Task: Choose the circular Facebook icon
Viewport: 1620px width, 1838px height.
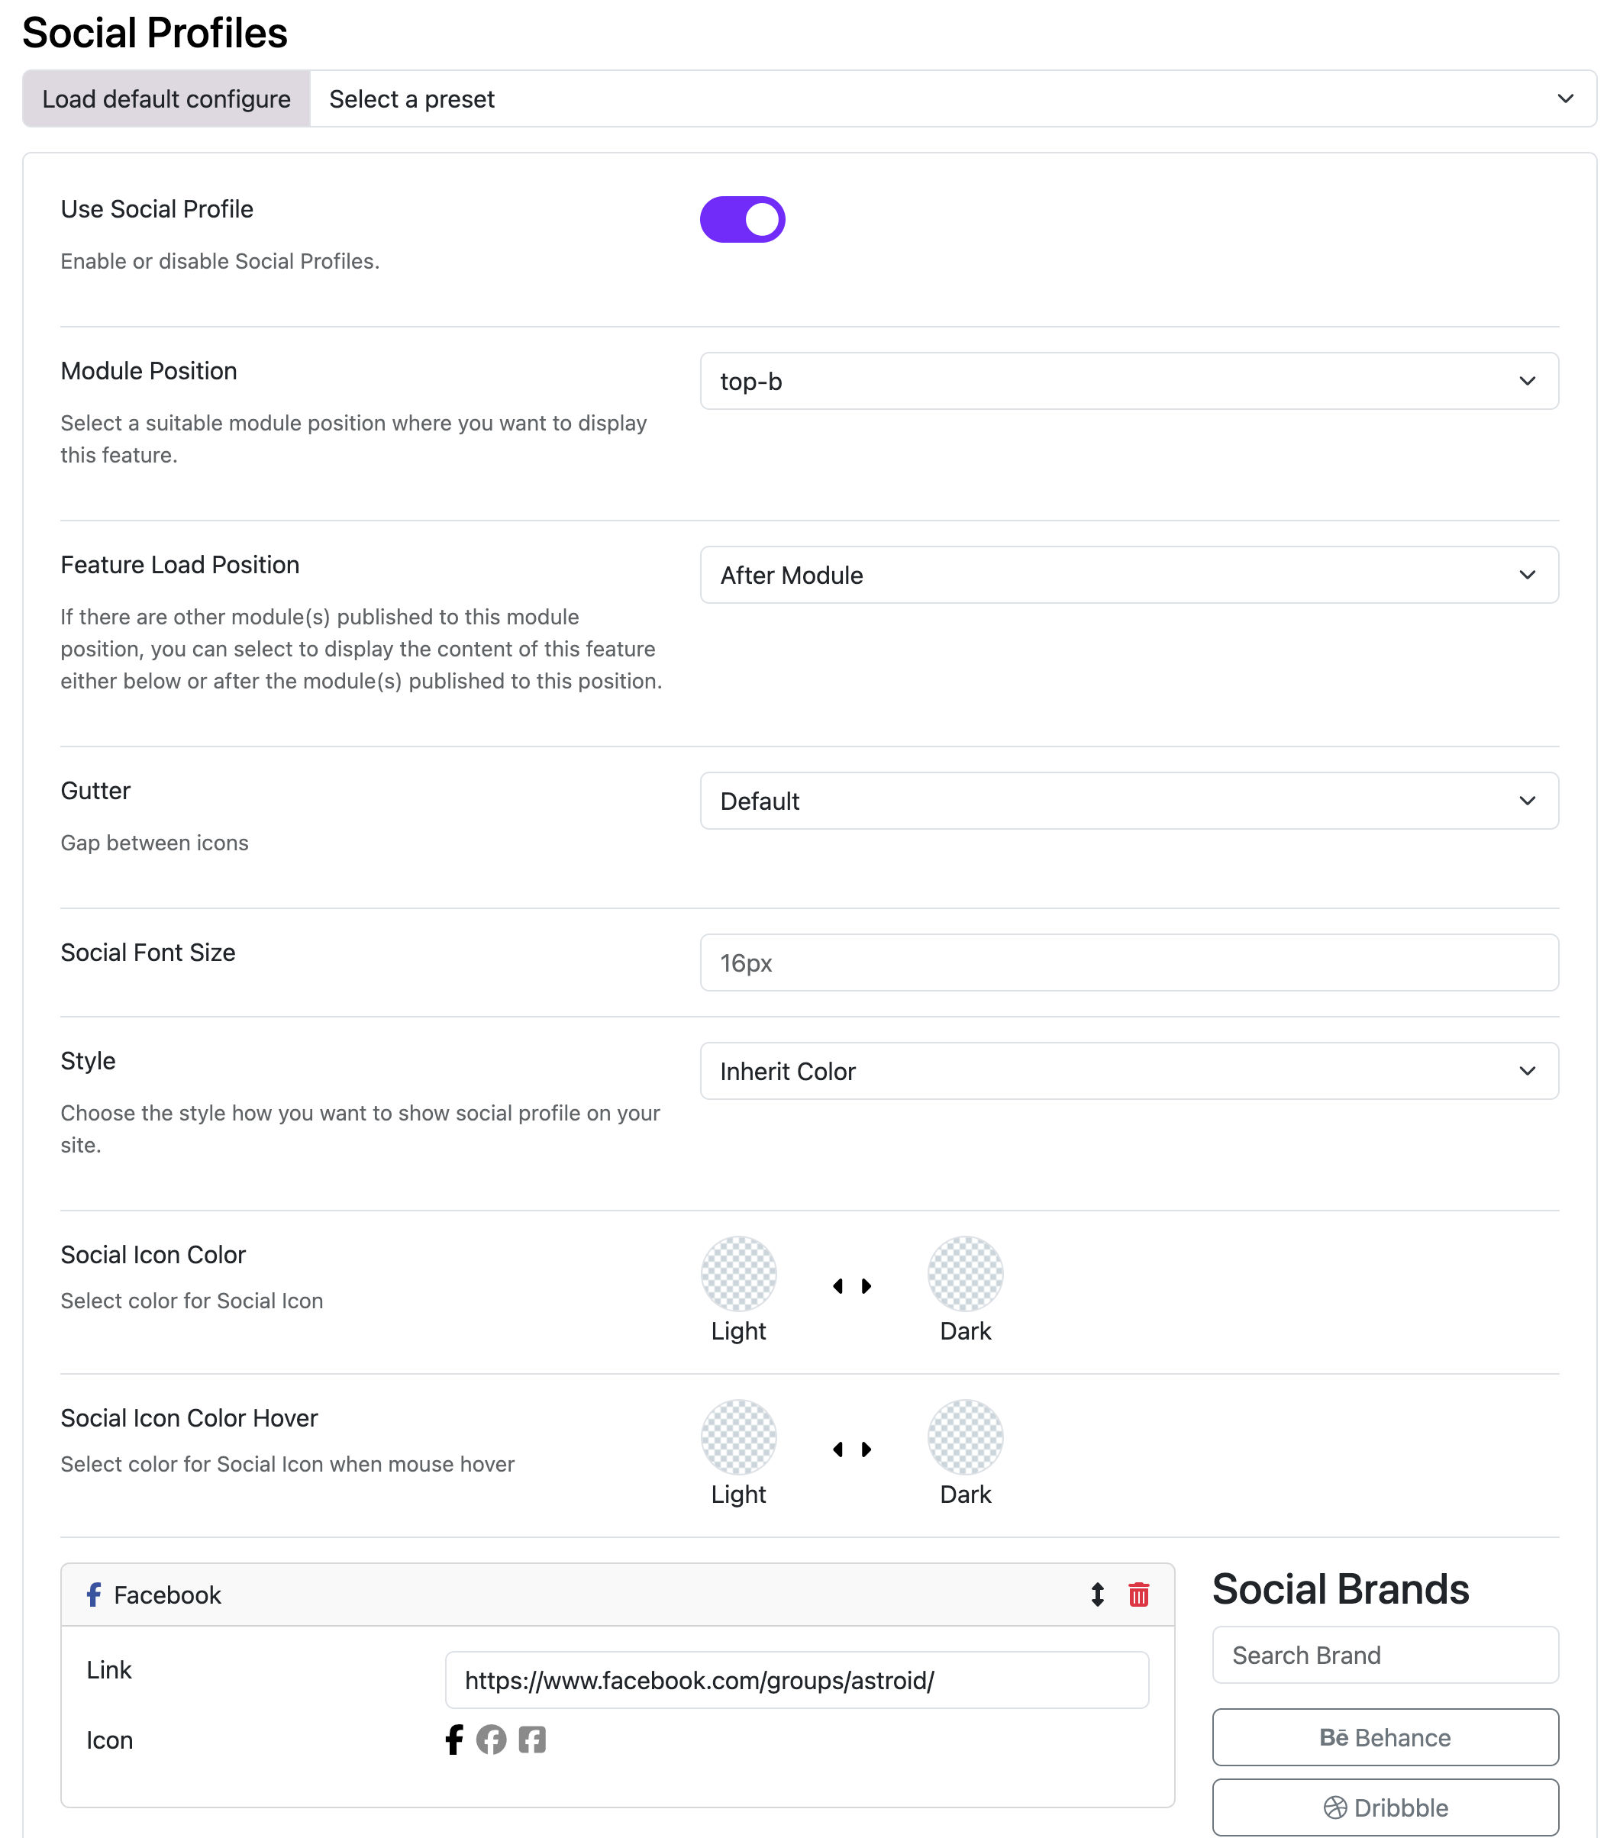Action: (x=491, y=1739)
